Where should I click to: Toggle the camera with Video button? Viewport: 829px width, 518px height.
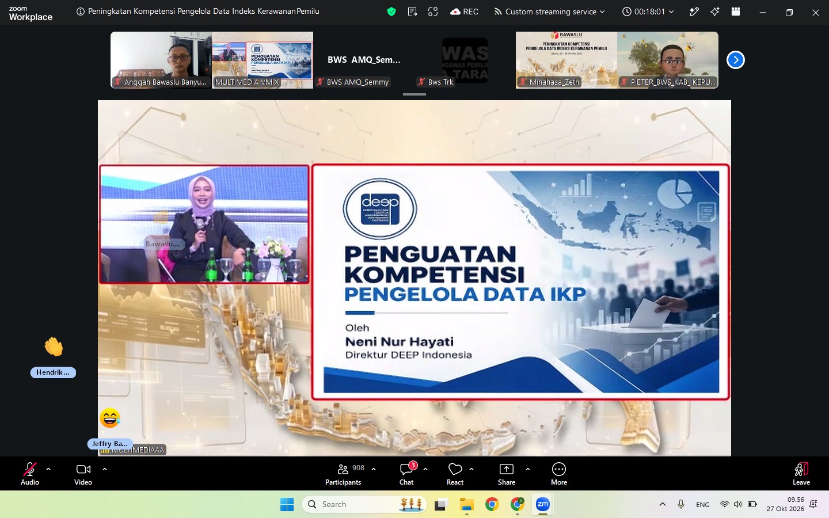[x=83, y=474]
